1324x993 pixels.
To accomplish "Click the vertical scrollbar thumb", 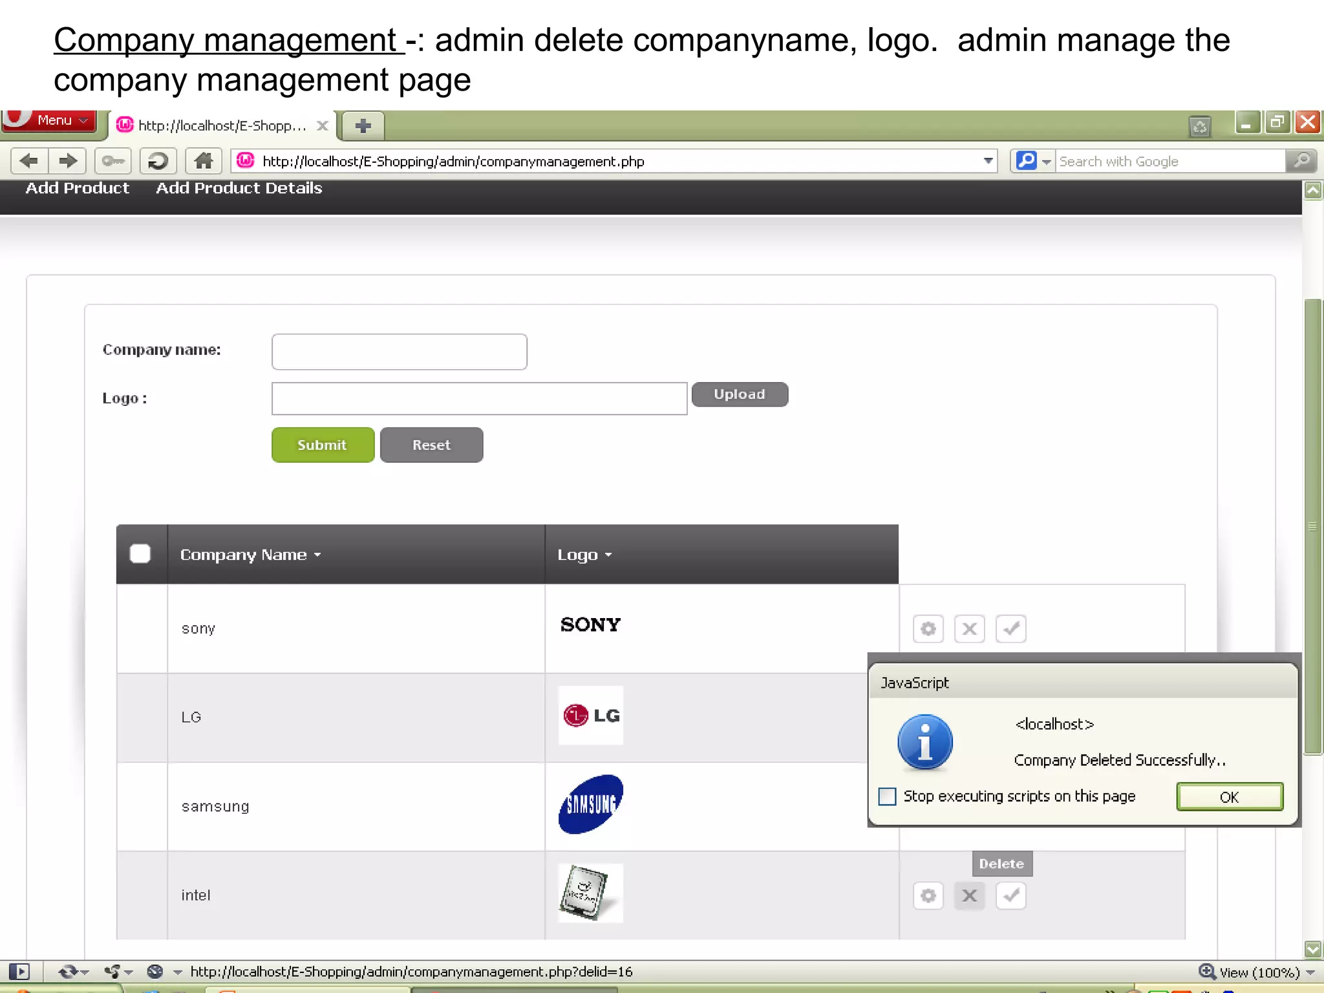I will (1313, 527).
